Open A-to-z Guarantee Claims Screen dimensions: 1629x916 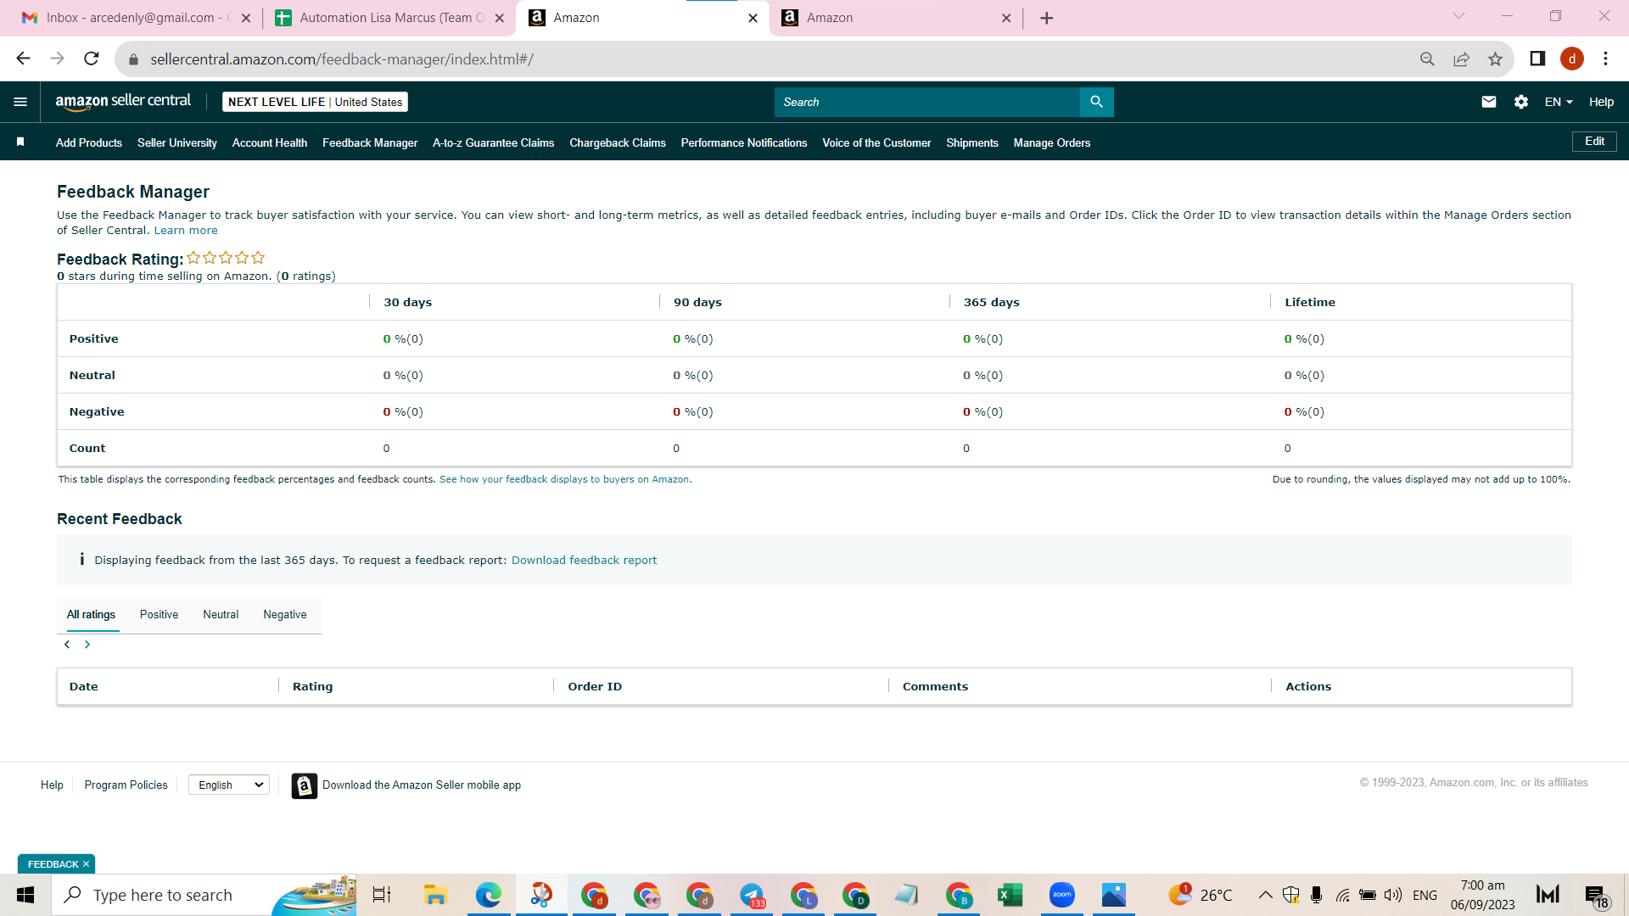tap(494, 142)
